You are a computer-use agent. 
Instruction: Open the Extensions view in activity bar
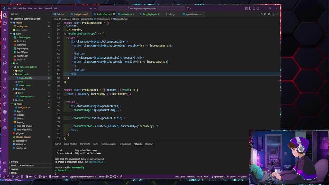coord(5,63)
